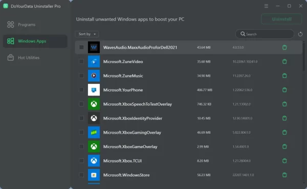Image resolution: width=307 pixels, height=189 pixels.
Task: Click the 406.77 MB size value
Action: (205, 90)
